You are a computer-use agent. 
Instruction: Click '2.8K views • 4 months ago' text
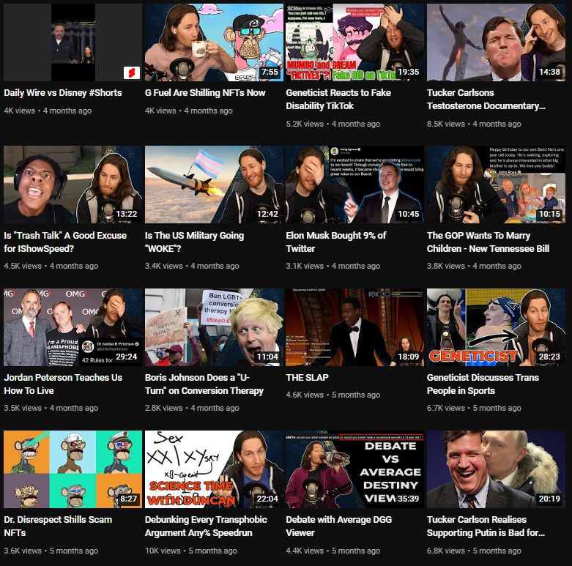tap(192, 408)
